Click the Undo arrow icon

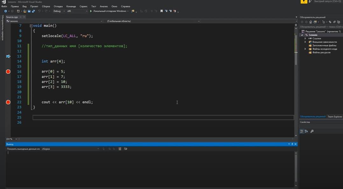pos(39,11)
